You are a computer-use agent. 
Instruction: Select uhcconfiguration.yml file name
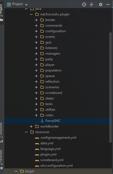[x=56, y=166]
